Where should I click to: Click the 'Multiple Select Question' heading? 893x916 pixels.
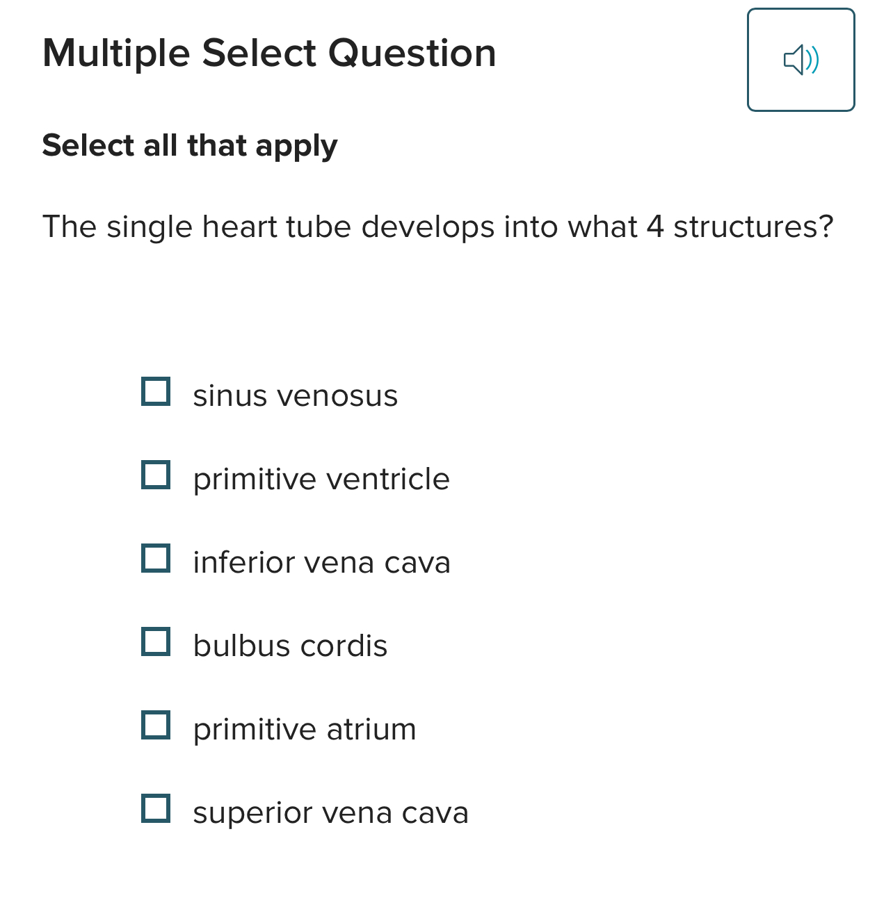[x=269, y=54]
